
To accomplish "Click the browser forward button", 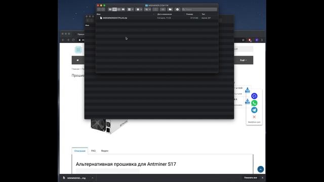I will coord(68,40).
